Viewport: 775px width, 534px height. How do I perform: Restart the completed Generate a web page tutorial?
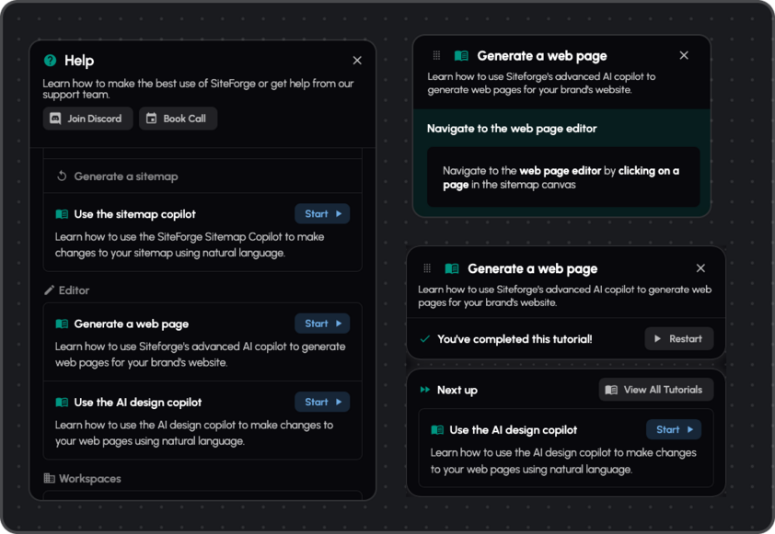point(678,339)
